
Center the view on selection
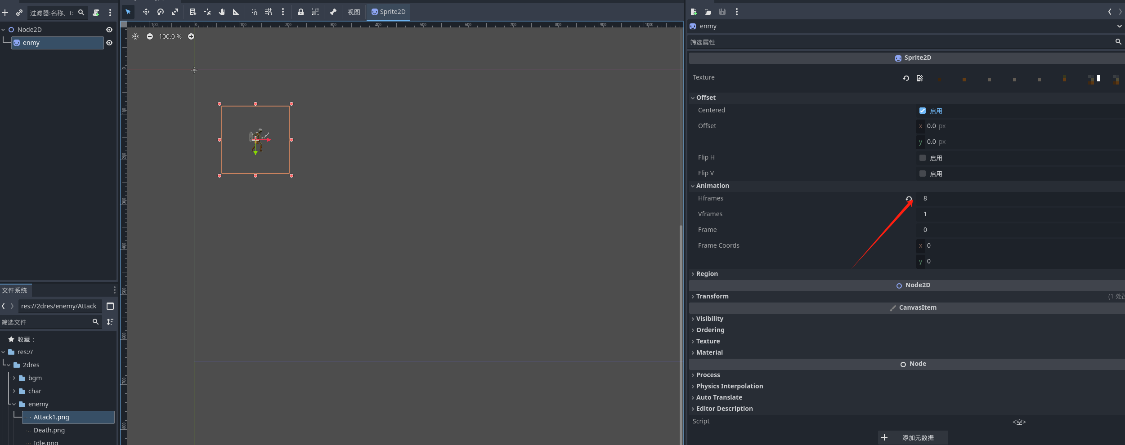135,36
